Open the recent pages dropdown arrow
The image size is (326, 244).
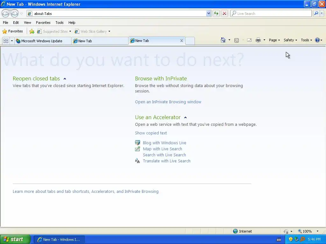pyautogui.click(x=21, y=14)
